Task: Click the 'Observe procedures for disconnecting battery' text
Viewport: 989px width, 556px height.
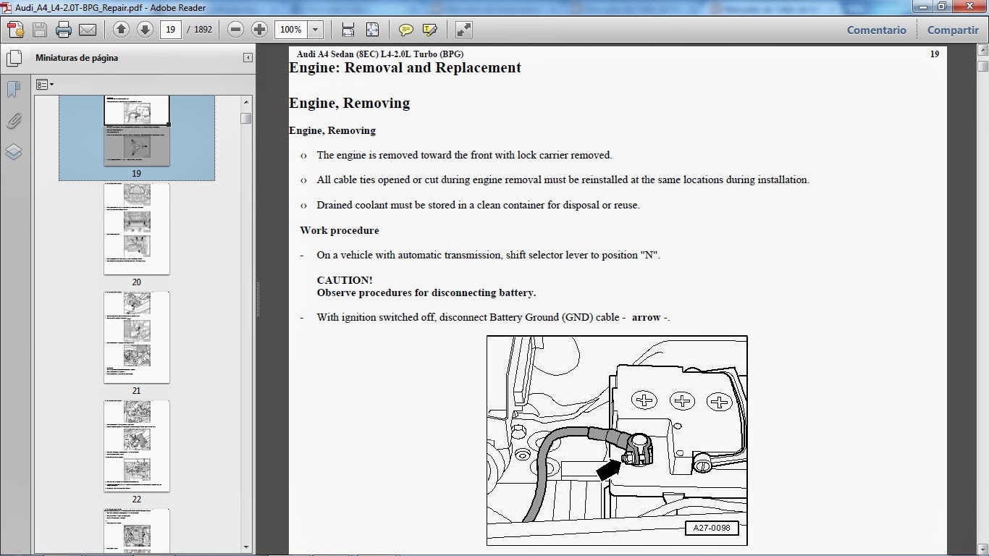Action: pos(426,293)
